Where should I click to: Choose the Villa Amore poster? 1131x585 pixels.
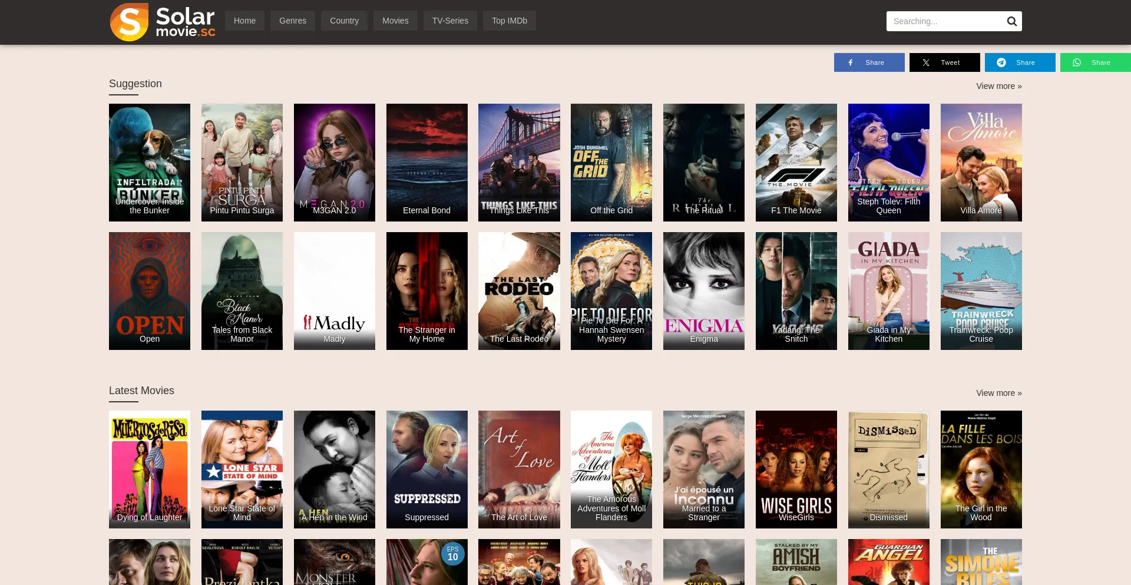click(981, 162)
